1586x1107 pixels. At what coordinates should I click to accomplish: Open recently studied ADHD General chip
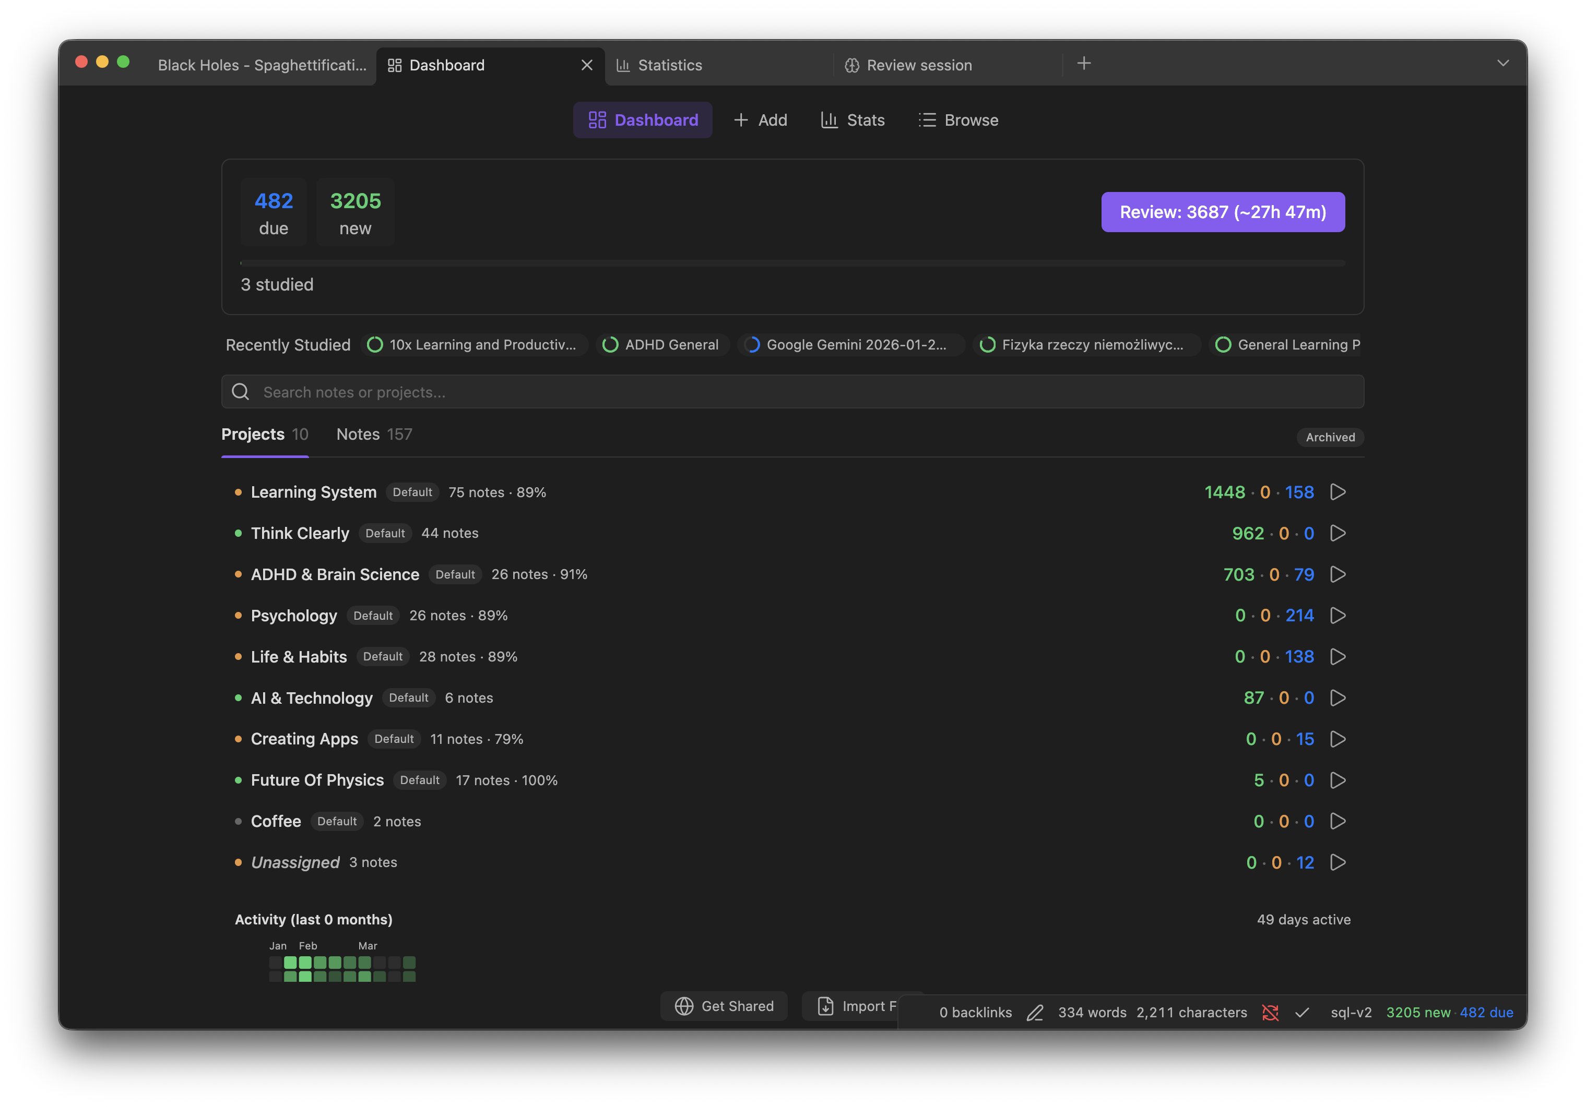tap(661, 344)
